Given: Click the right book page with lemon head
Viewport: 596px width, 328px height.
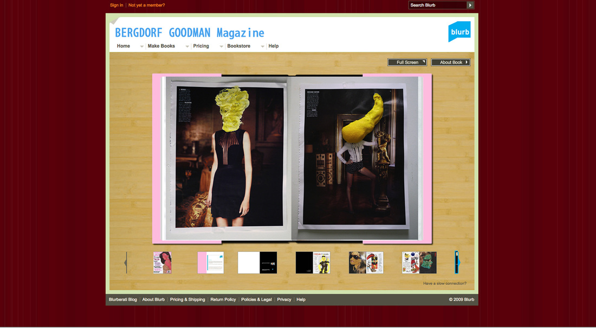Looking at the screenshot, I should click(x=355, y=158).
